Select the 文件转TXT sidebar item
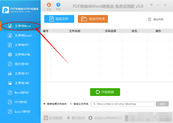This screenshot has height=123, width=173. [20, 73]
